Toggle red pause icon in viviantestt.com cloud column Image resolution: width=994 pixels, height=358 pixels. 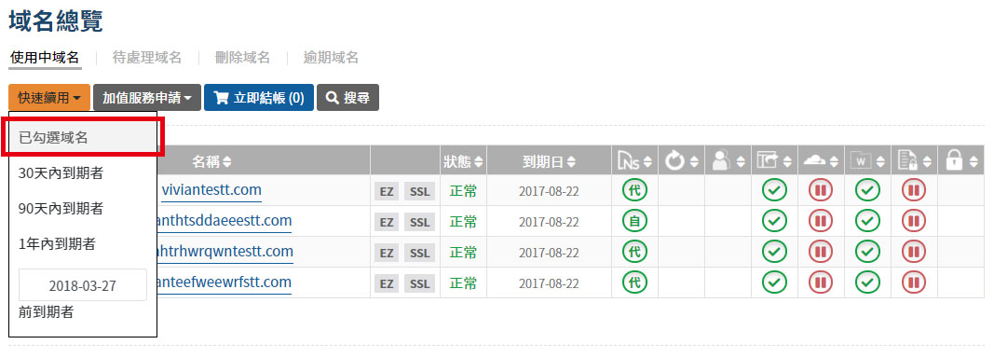tap(821, 190)
